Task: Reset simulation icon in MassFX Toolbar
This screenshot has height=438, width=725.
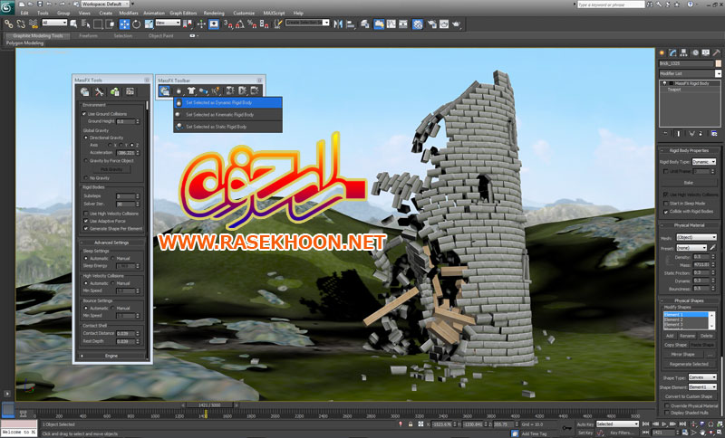Action: click(x=230, y=90)
